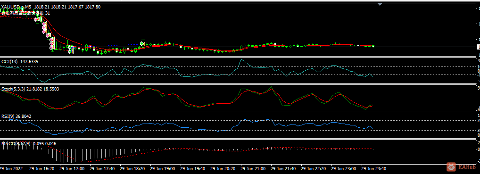Click the 29 Jun 23:40 time label
This screenshot has height=174, width=480.
pos(374,168)
